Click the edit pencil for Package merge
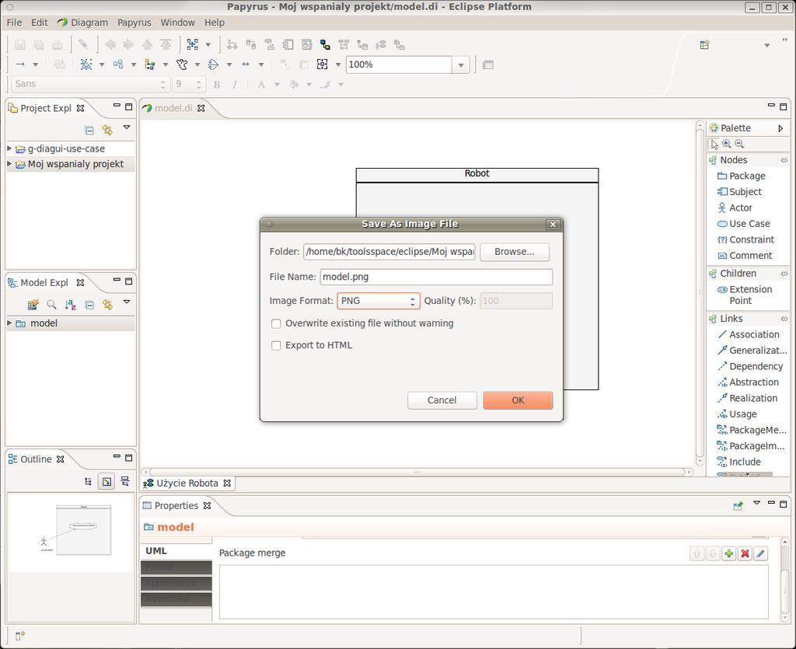This screenshot has width=796, height=649. (x=760, y=553)
